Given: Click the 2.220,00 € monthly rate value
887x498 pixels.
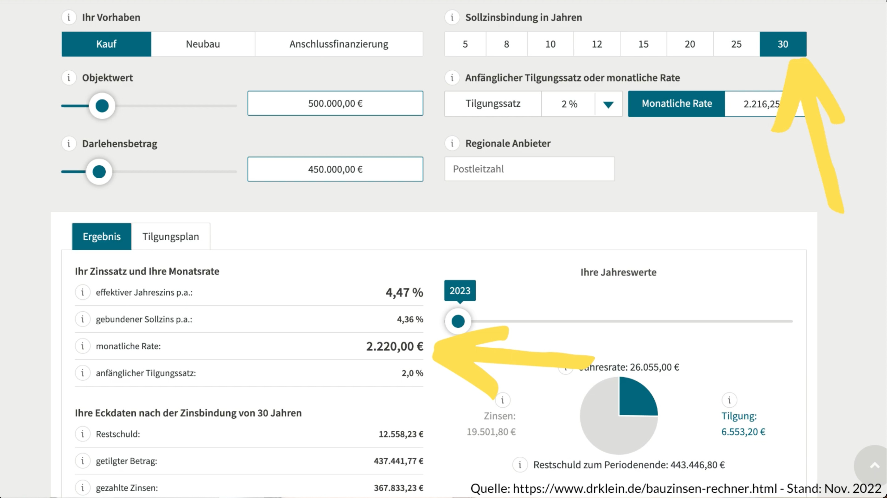Looking at the screenshot, I should (x=395, y=346).
